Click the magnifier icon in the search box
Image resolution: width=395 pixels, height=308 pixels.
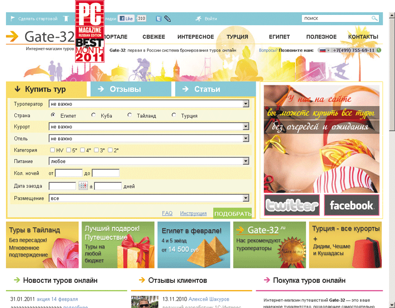[x=374, y=18]
